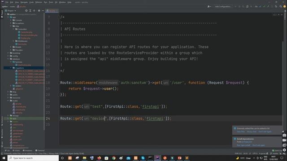The image size is (287, 161).
Task: Click the collapse all icon in Project panel
Action: (34, 11)
